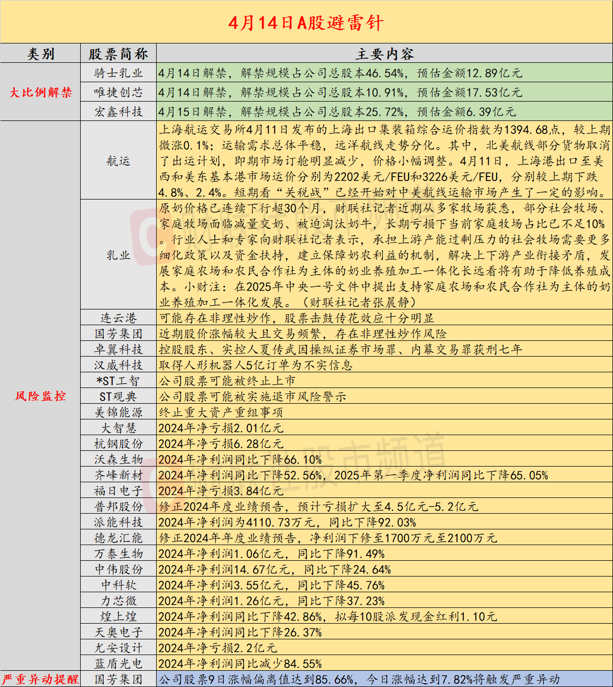Select the 沃森生物 stock name cell
The width and height of the screenshot is (613, 687).
(x=118, y=459)
